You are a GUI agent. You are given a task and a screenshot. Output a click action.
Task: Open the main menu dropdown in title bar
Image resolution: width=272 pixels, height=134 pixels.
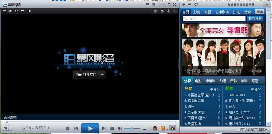point(153,4)
